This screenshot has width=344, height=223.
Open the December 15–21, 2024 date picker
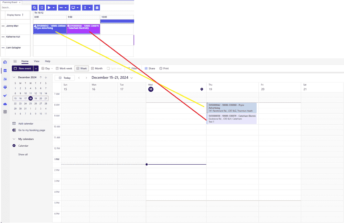pyautogui.click(x=112, y=78)
